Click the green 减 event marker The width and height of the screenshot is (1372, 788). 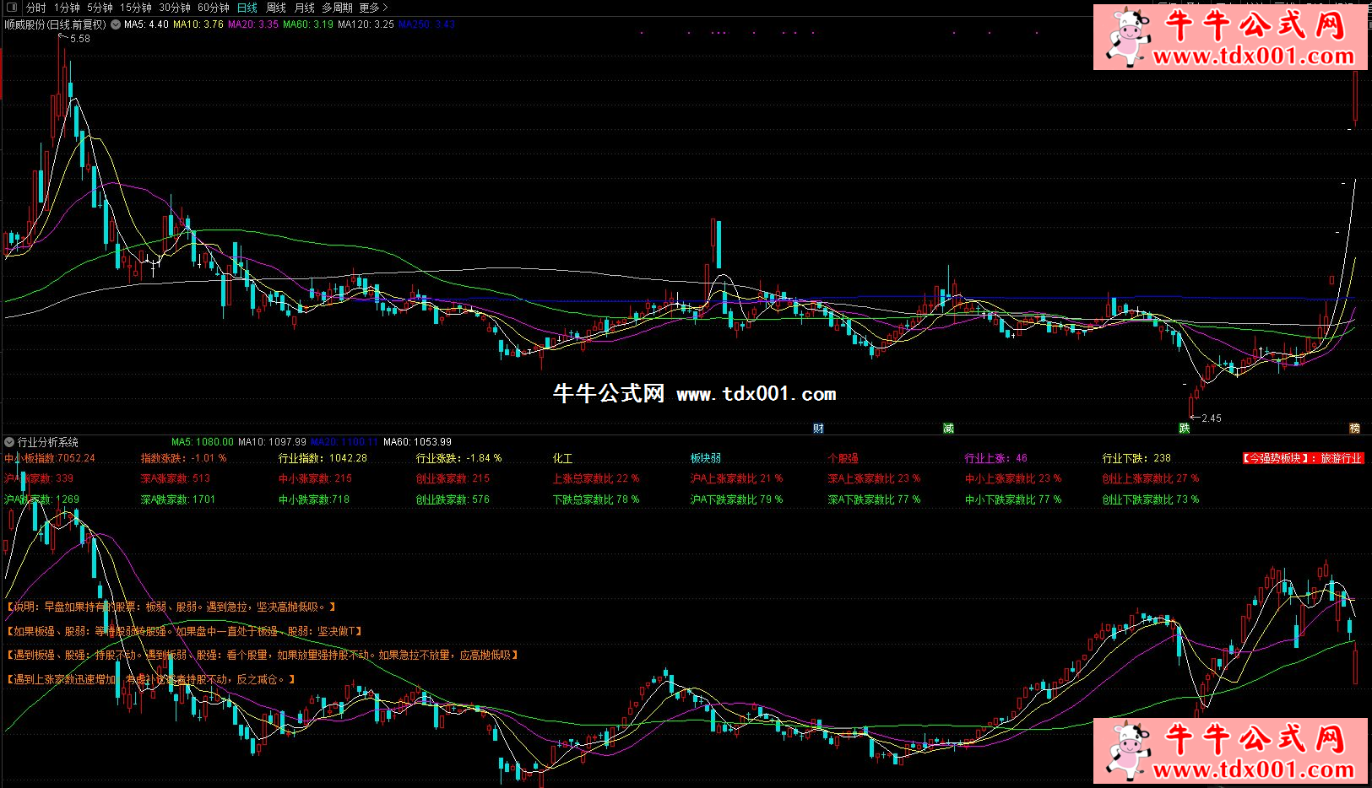[x=948, y=429]
